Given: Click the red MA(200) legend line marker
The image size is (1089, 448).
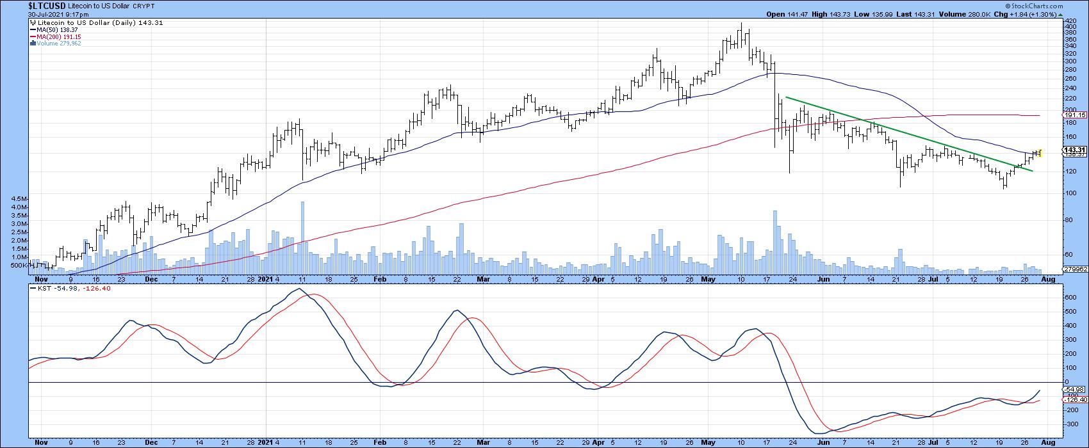Looking at the screenshot, I should 33,36.
